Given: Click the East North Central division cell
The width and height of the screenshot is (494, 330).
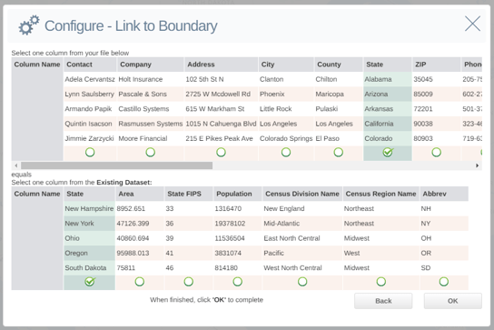Looking at the screenshot, I should (302, 238).
